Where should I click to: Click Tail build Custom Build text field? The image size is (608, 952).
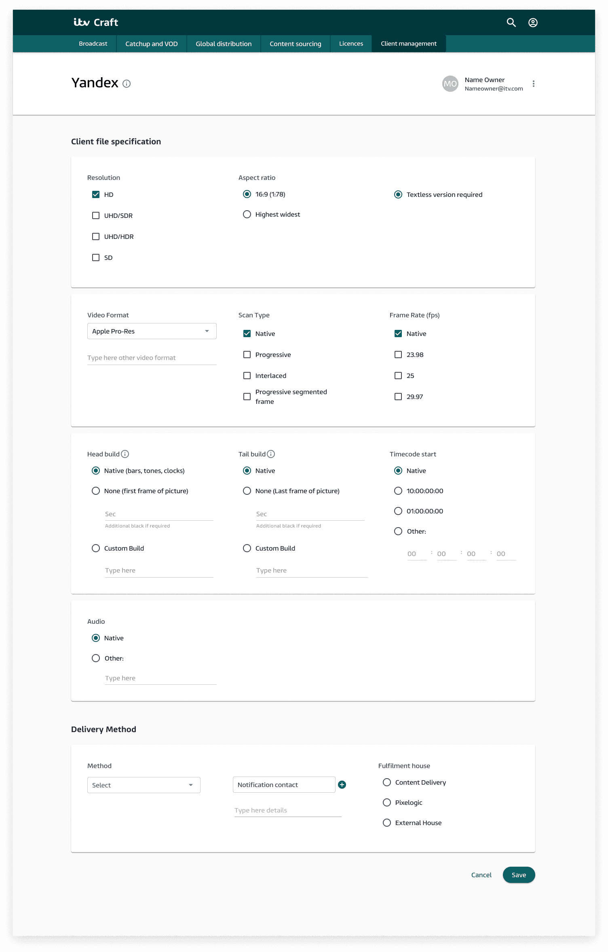[x=312, y=570]
